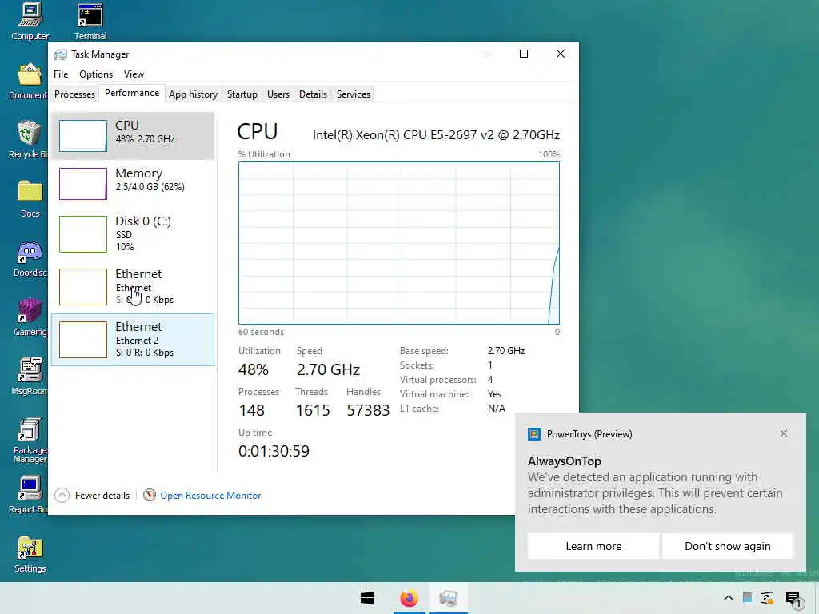Click the Processes count 148
This screenshot has width=819, height=614.
pyautogui.click(x=251, y=410)
